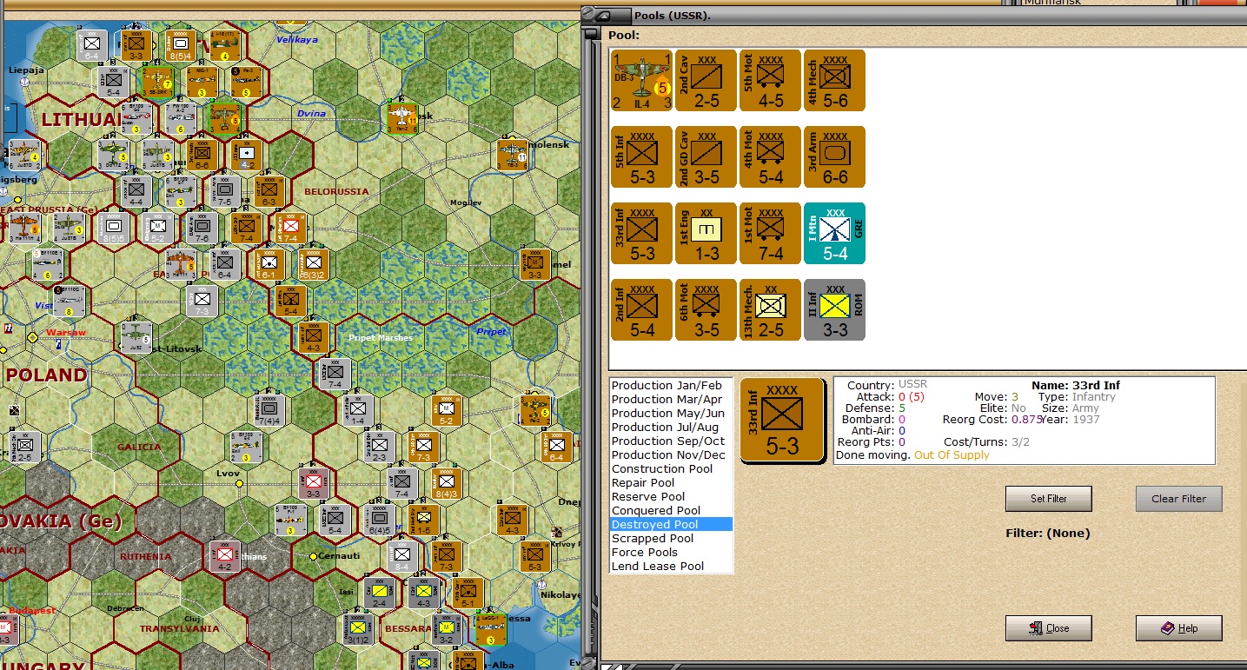1247x670 pixels.
Task: Click the 2nd GD Cav 3-5 counter
Action: pyautogui.click(x=706, y=157)
